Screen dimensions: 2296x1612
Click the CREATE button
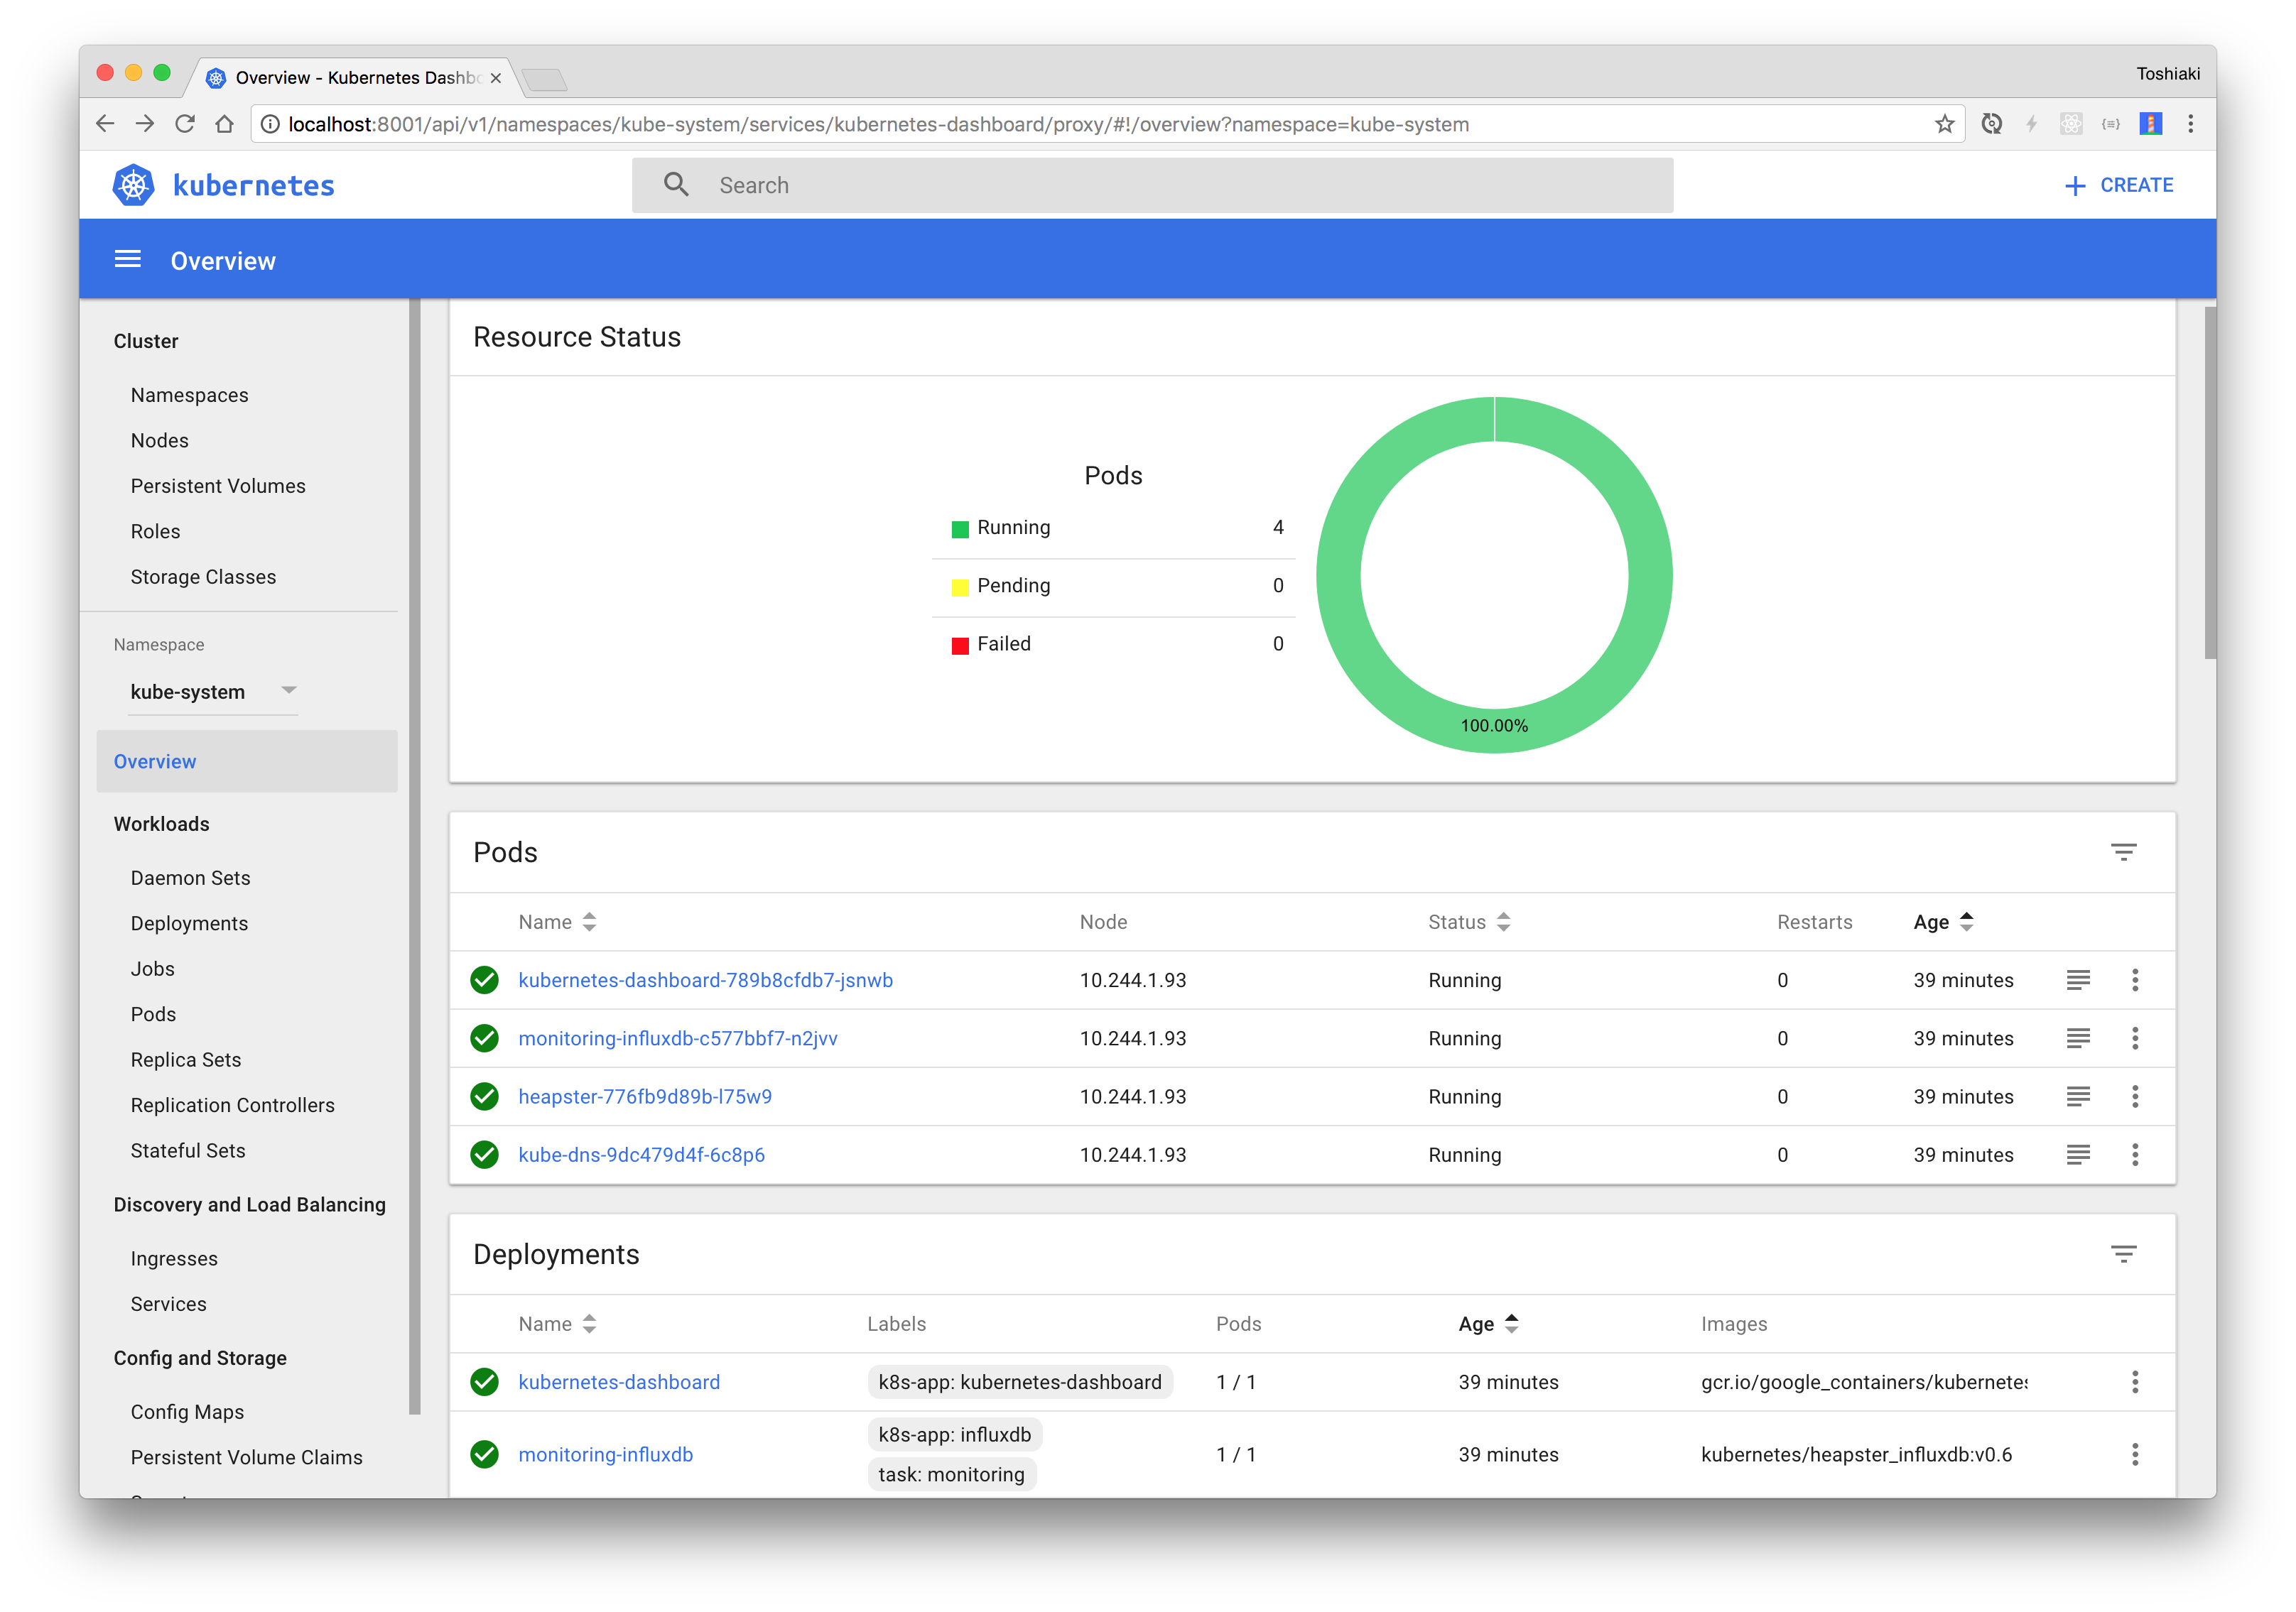pyautogui.click(x=2118, y=185)
